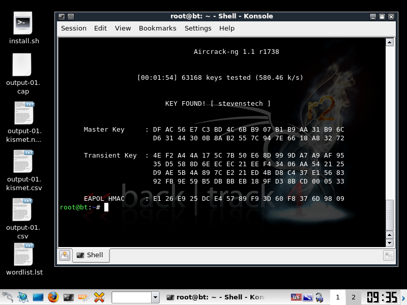Expand the taskbar run command dropdown
Screen dimensions: 407x305
(155, 297)
